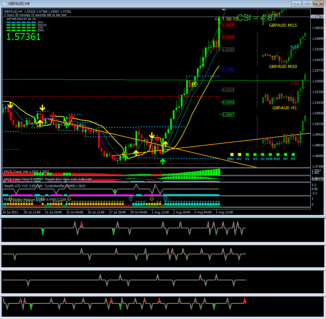This screenshot has height=319, width=326.
Task: Click the yellow circle marker on the main chart
Action: (x=195, y=84)
